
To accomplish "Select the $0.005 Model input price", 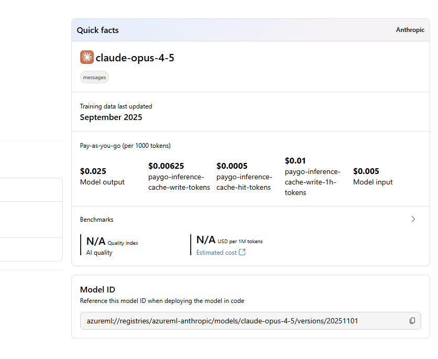I will [366, 171].
